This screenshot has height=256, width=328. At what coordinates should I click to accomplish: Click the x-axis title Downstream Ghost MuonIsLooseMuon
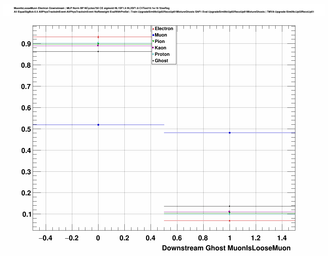pos(226,248)
